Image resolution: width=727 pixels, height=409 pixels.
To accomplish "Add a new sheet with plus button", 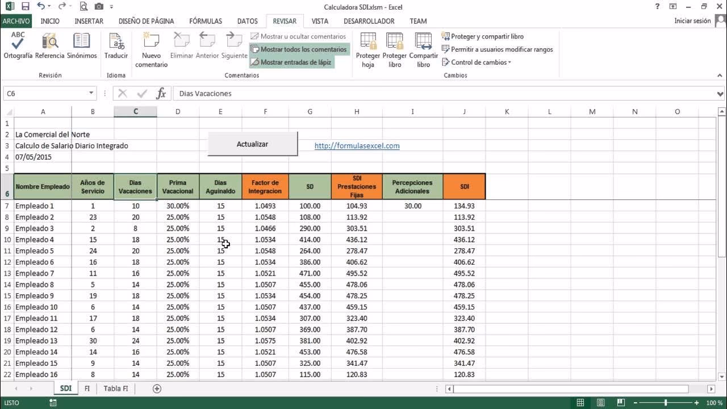I will 157,389.
